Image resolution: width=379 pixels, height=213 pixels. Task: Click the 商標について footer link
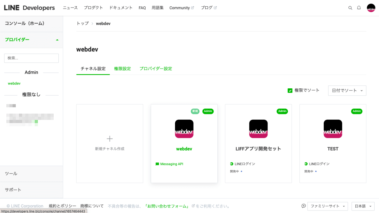(x=92, y=206)
